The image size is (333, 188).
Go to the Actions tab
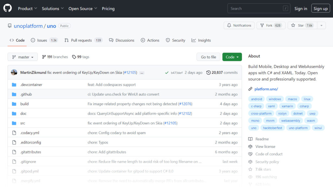coord(150,40)
